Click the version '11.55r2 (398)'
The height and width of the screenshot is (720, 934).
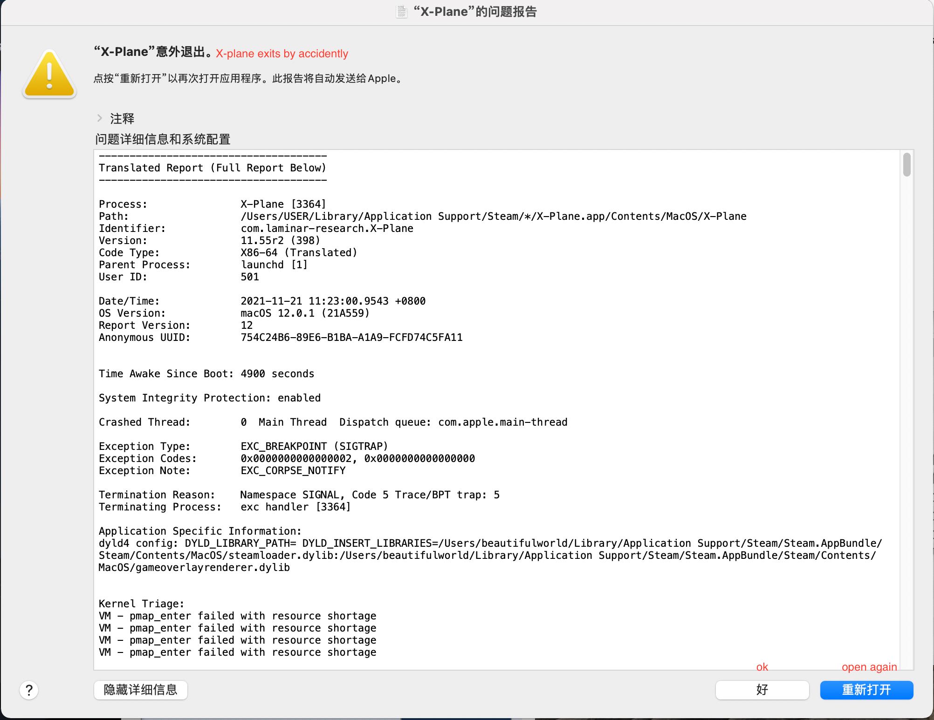(x=281, y=240)
